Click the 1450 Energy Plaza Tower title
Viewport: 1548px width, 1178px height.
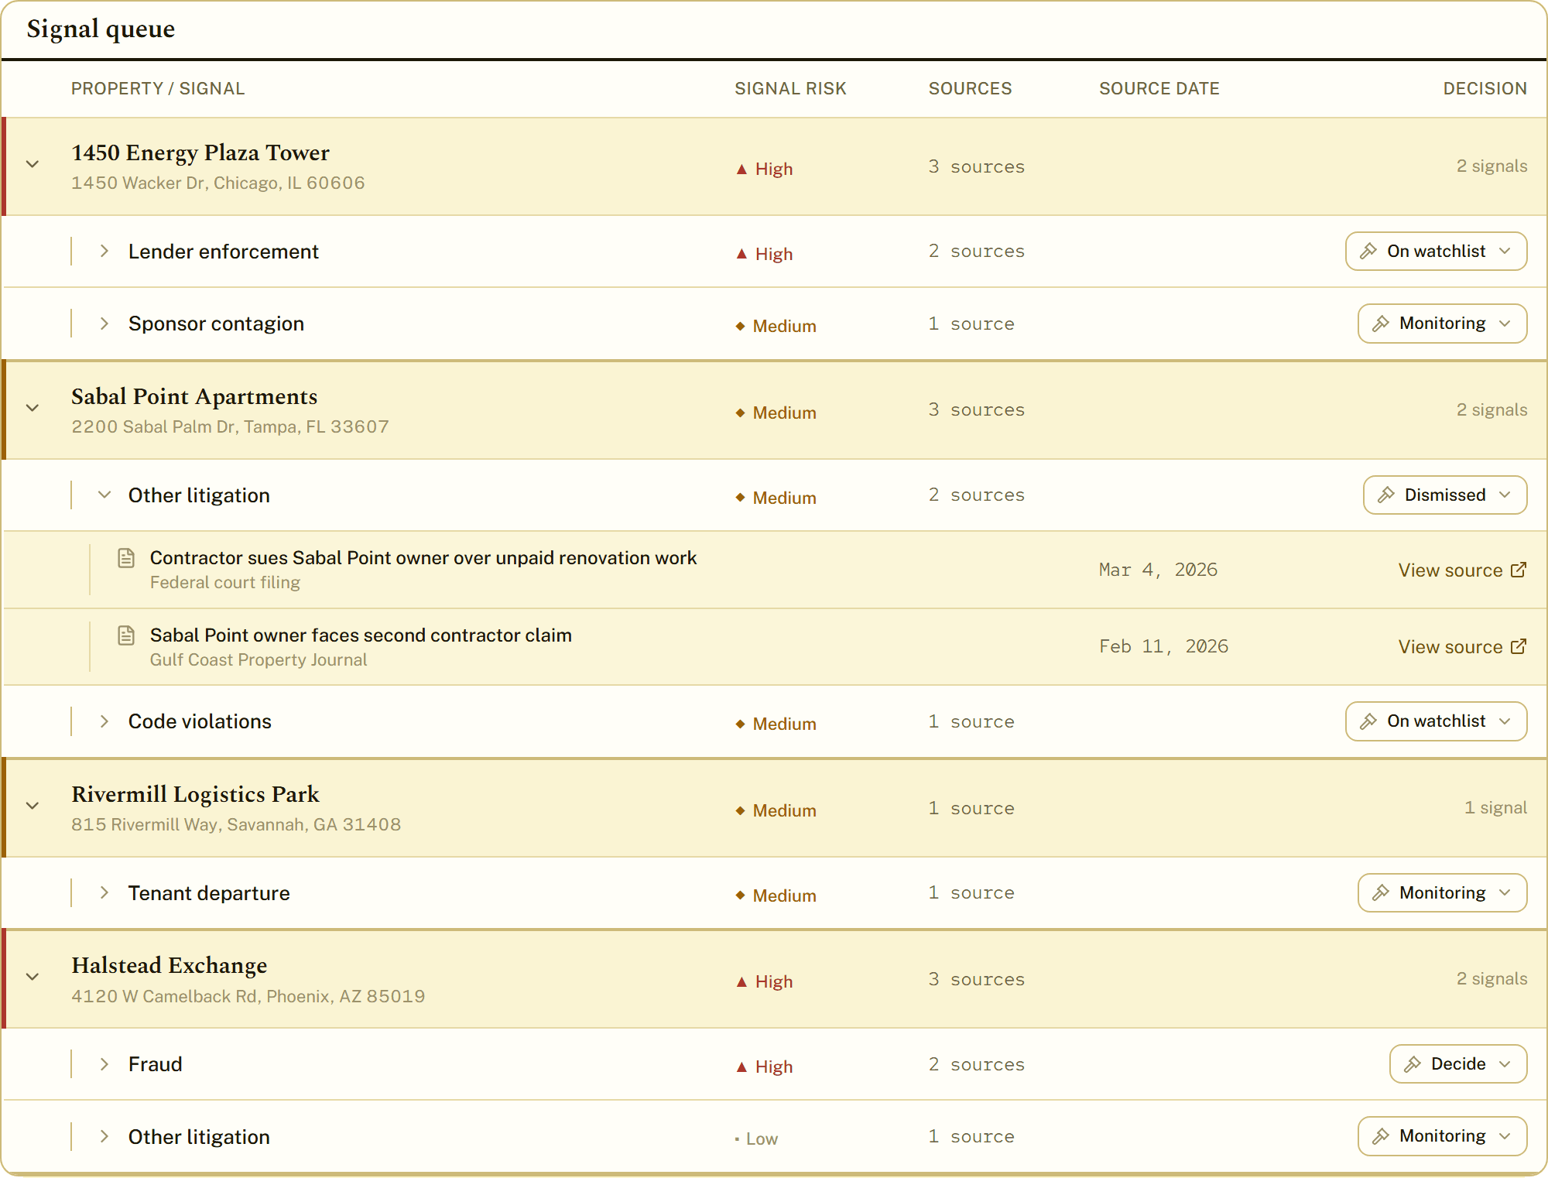[200, 152]
